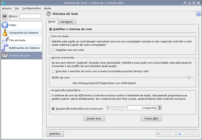
Task: Check Executar o servidor de sons prioridade
Action: pos(53,71)
